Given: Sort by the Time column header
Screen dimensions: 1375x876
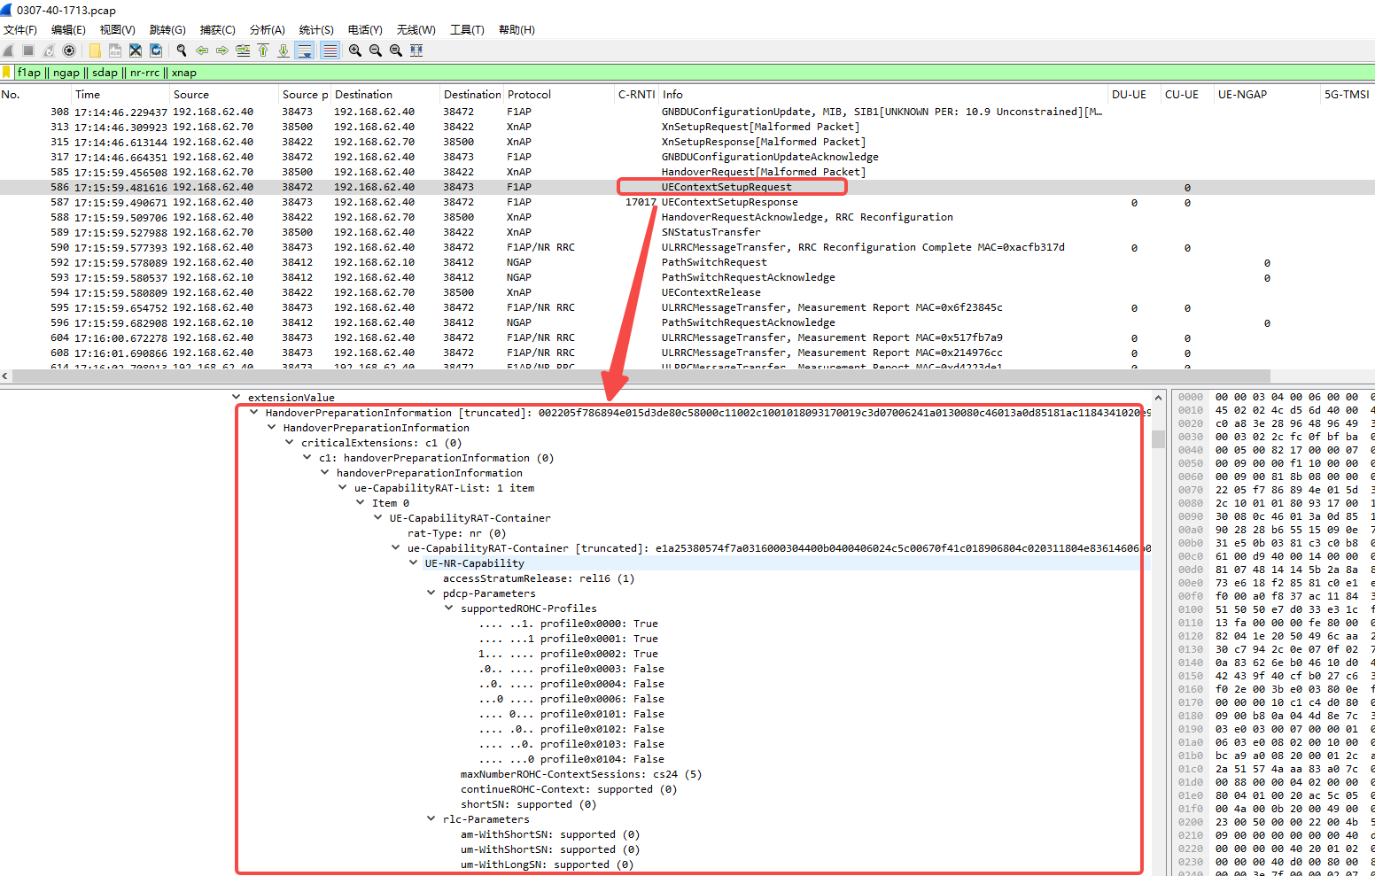Looking at the screenshot, I should pyautogui.click(x=120, y=95).
